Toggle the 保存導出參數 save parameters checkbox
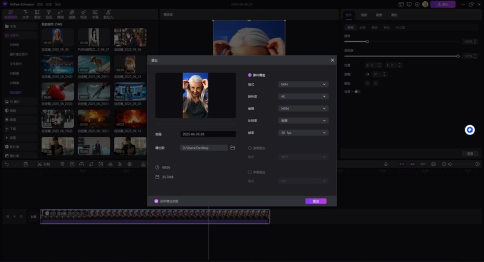Image resolution: width=484 pixels, height=262 pixels. tap(156, 201)
